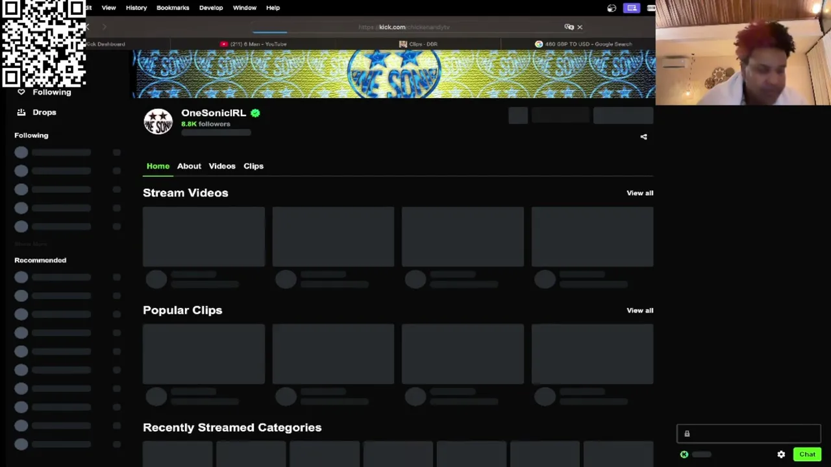Click the OneSonic channel banner image
The width and height of the screenshot is (831, 467).
click(394, 74)
